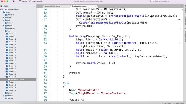The height and width of the screenshot is (104, 186).
Task: Pin the Solution pad
Action: pyautogui.click(x=33, y=6)
